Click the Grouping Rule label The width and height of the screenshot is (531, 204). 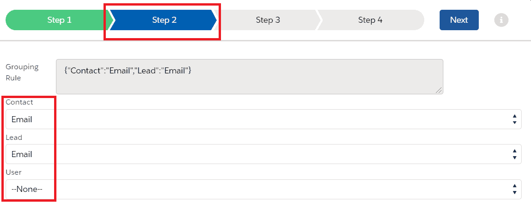point(22,72)
